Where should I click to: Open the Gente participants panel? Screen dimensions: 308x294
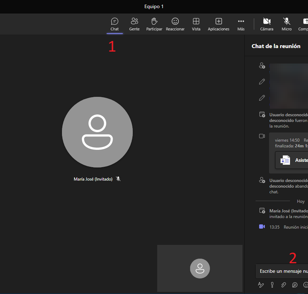(x=135, y=24)
